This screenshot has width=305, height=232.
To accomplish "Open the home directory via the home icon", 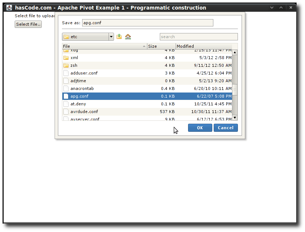I will point(127,36).
